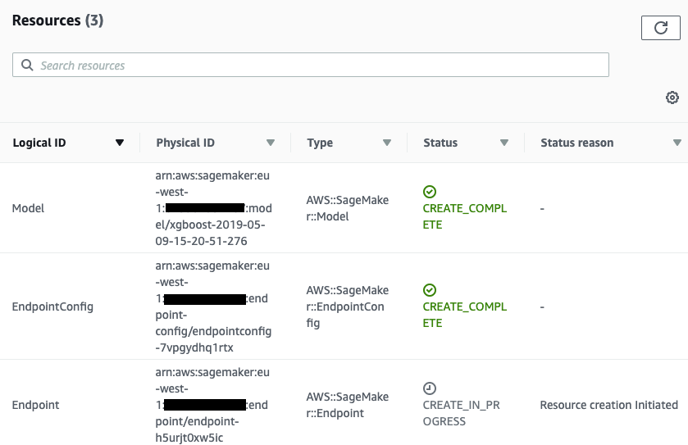Viewport: 688px width, 445px height.
Task: Select the EndpointConfig logical ID cell
Action: coord(52,307)
